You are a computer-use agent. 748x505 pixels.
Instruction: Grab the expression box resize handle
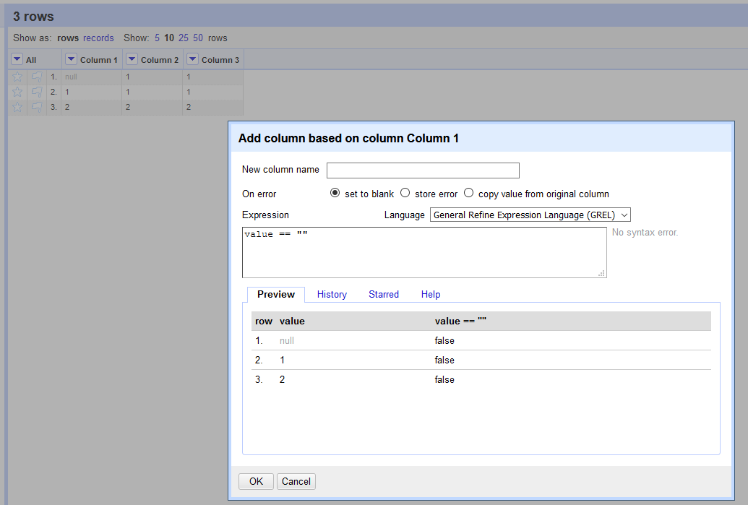point(601,273)
